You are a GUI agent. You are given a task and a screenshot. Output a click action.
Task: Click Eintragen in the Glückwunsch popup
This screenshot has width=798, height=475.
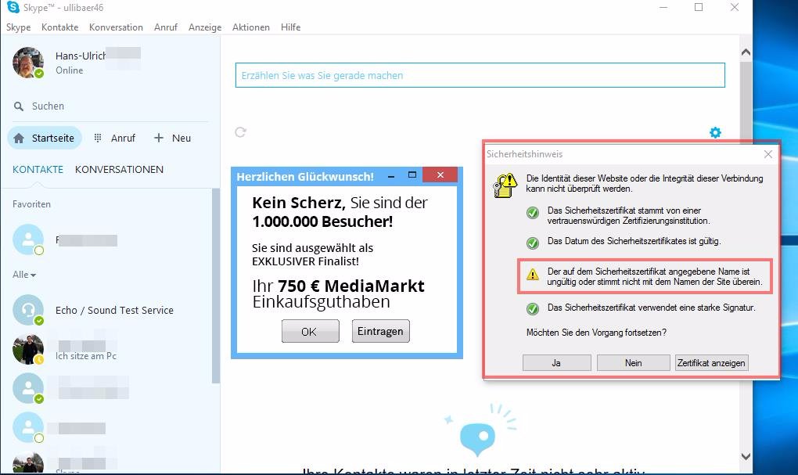[380, 331]
